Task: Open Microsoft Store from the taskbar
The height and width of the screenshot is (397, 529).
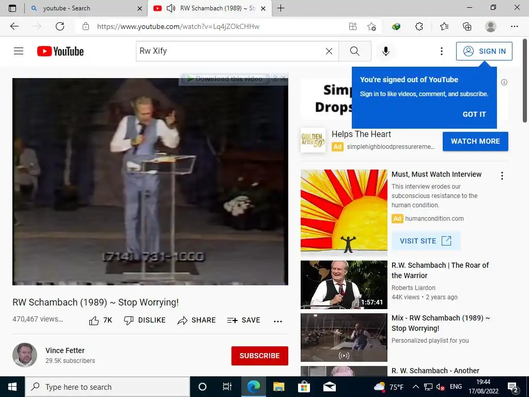Action: point(304,387)
